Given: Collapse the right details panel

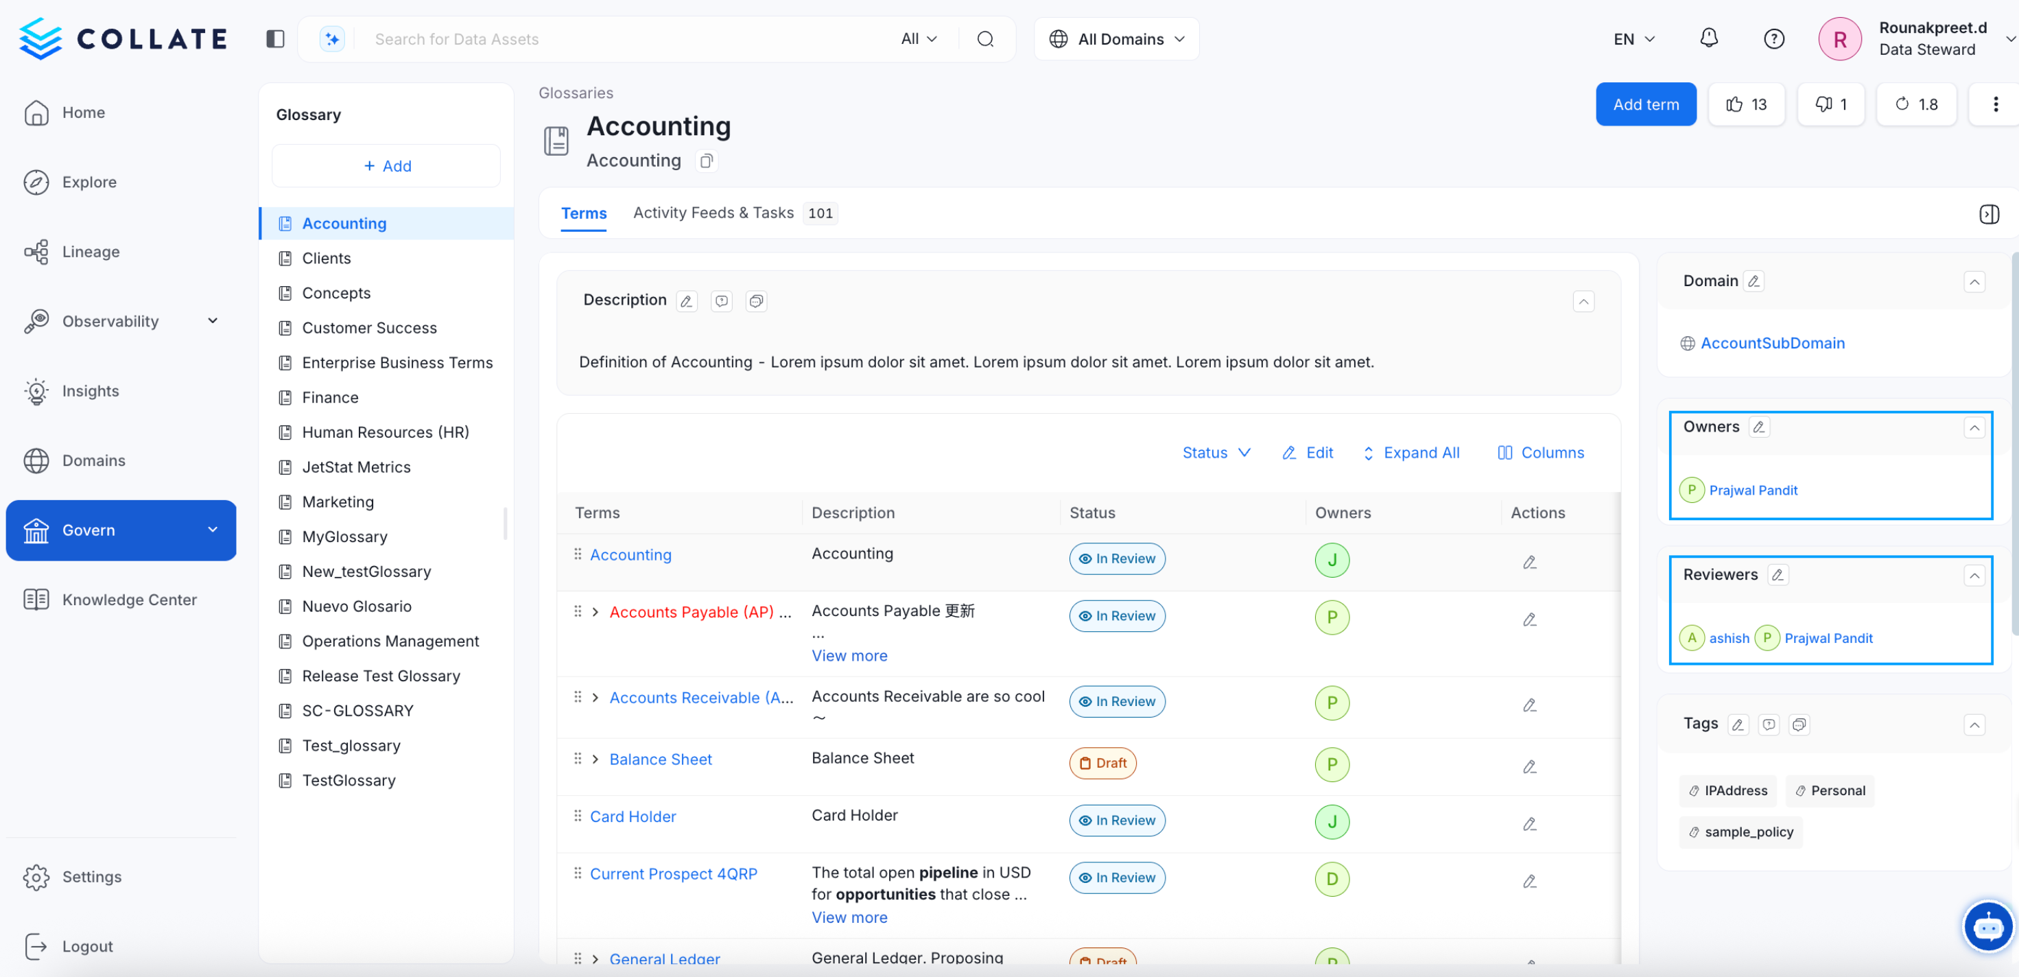Looking at the screenshot, I should [1990, 213].
